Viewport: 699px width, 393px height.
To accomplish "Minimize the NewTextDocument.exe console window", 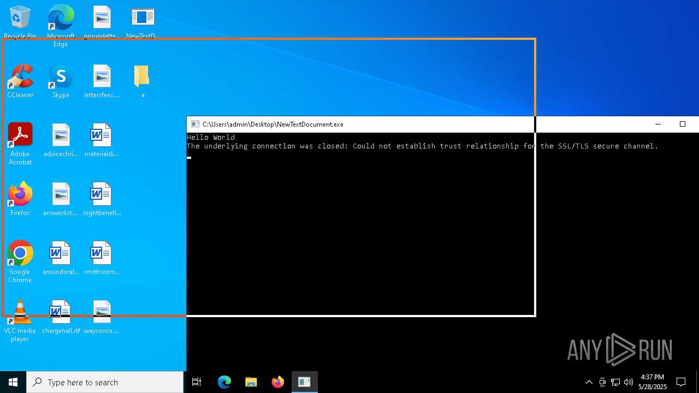I will point(658,124).
